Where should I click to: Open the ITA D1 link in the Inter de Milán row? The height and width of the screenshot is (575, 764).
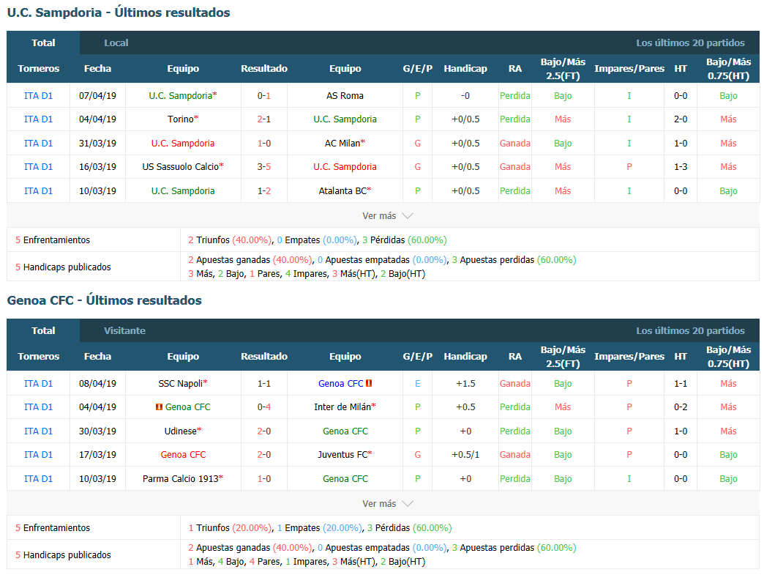pyautogui.click(x=39, y=407)
